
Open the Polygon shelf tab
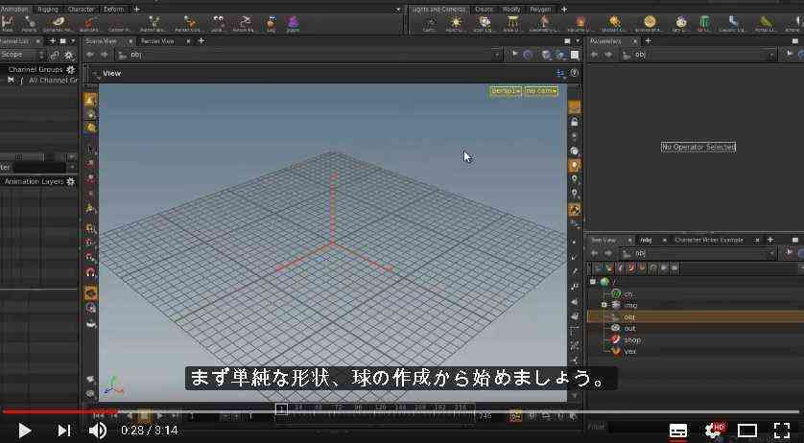click(x=540, y=10)
